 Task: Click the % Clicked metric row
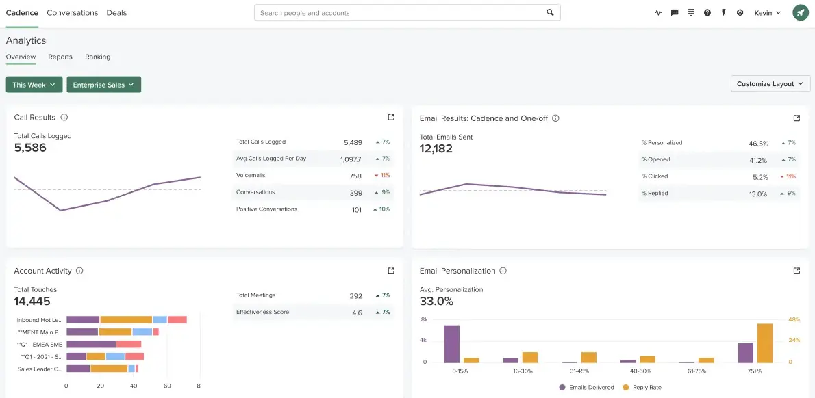[719, 176]
